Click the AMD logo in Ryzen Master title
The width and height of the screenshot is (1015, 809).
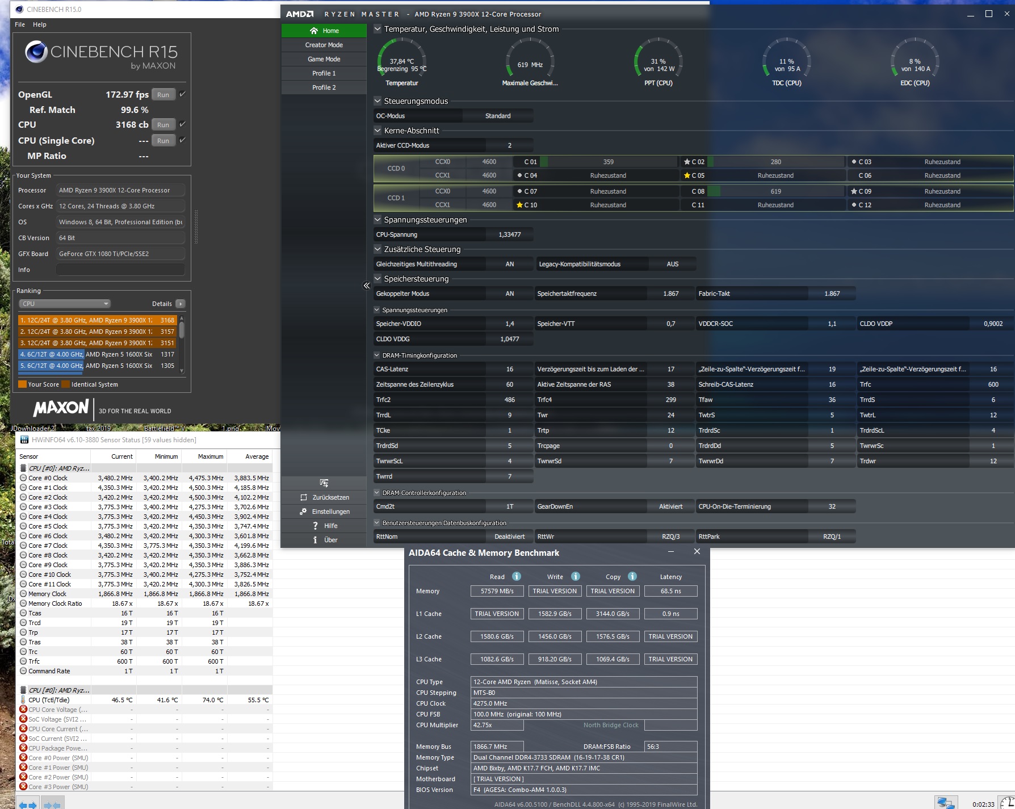[x=299, y=14]
